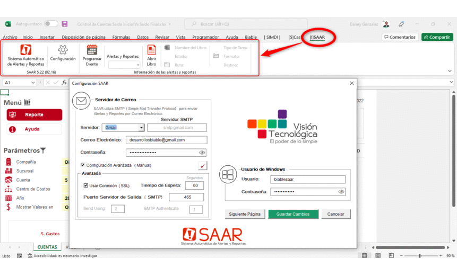Open the Insertar tab

click(x=47, y=37)
